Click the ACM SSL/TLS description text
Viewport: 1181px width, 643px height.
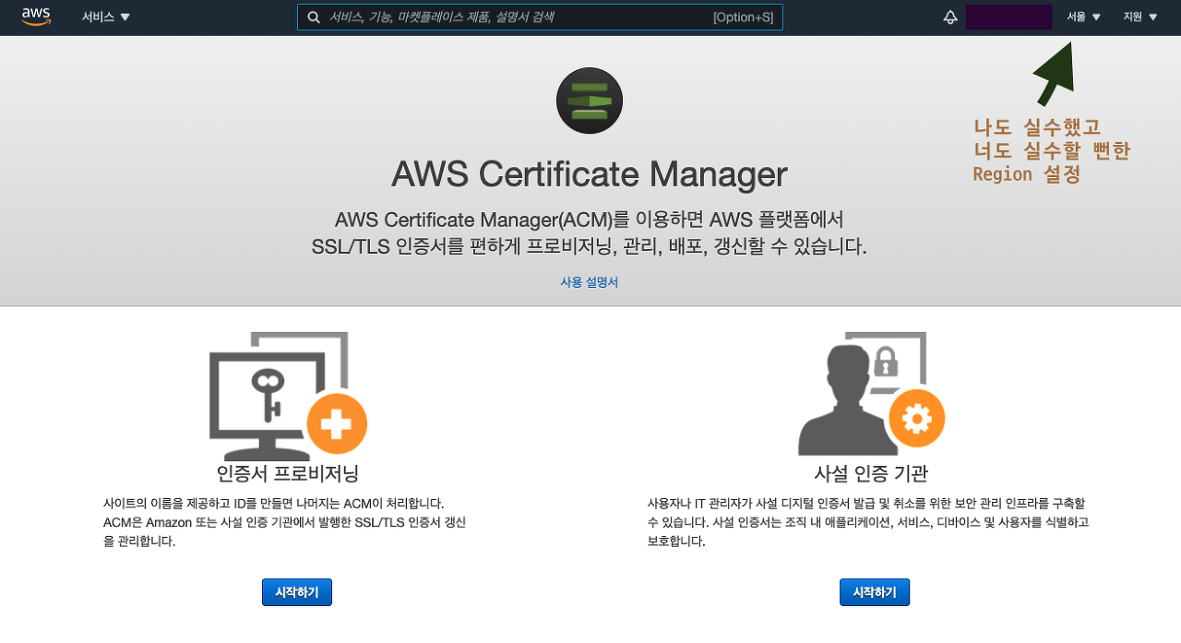click(590, 233)
